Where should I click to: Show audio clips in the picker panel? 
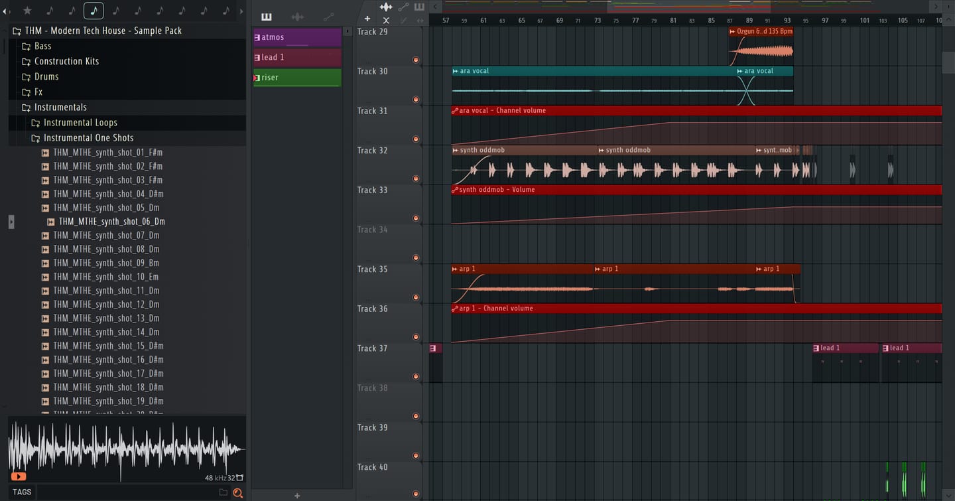(298, 17)
